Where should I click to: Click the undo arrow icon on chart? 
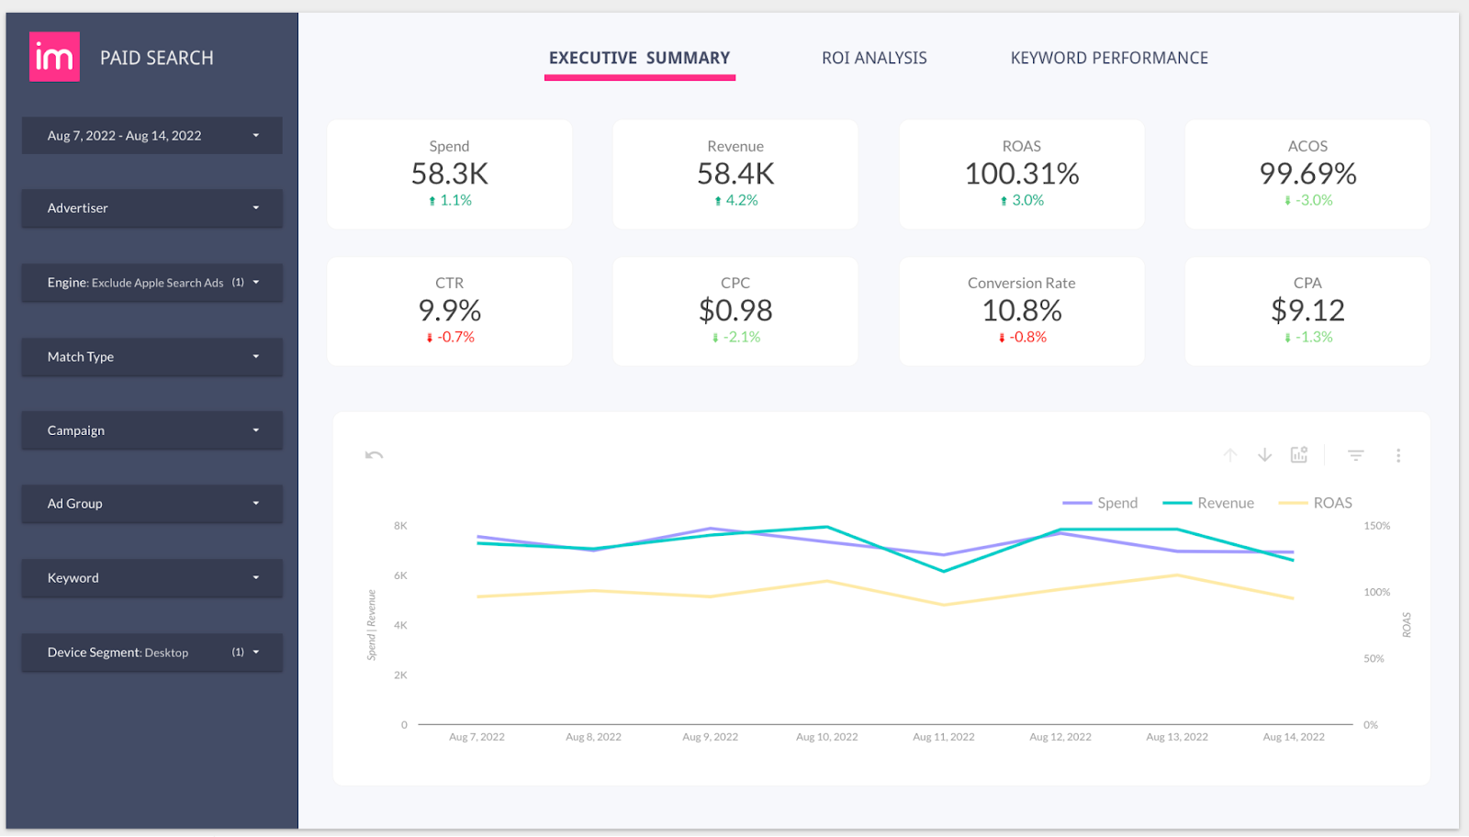(x=374, y=455)
